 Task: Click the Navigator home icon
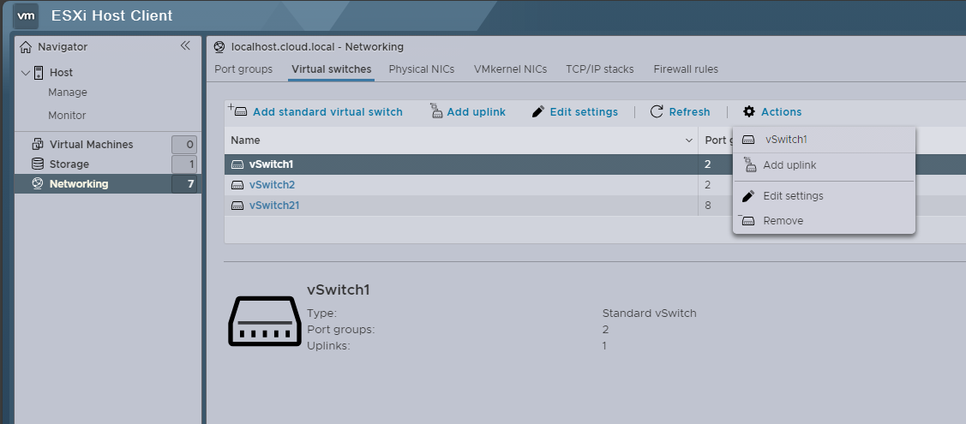pos(25,47)
